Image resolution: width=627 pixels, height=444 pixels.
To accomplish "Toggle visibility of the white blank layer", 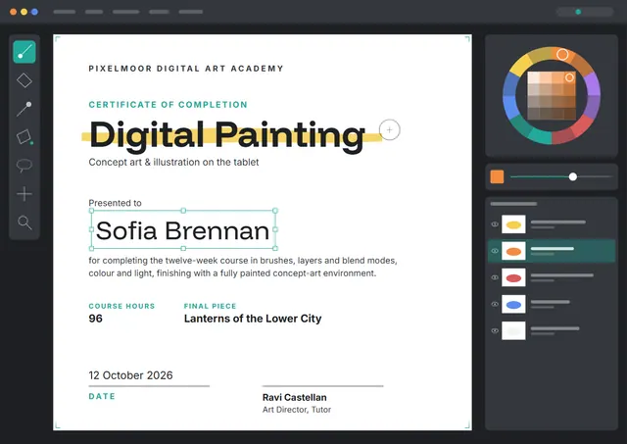I will (x=495, y=330).
